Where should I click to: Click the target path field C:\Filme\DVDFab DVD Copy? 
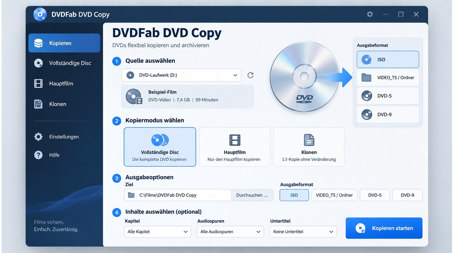[178, 195]
